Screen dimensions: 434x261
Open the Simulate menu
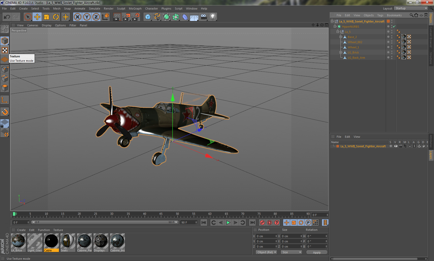(95, 9)
